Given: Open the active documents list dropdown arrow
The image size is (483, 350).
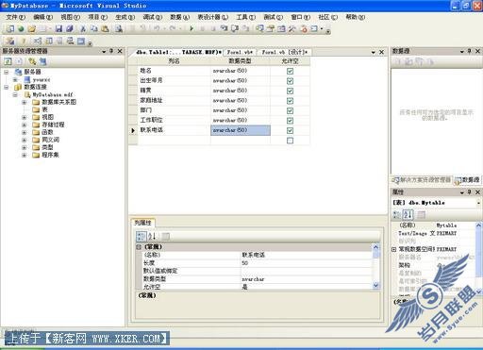Looking at the screenshot, I should pos(374,52).
